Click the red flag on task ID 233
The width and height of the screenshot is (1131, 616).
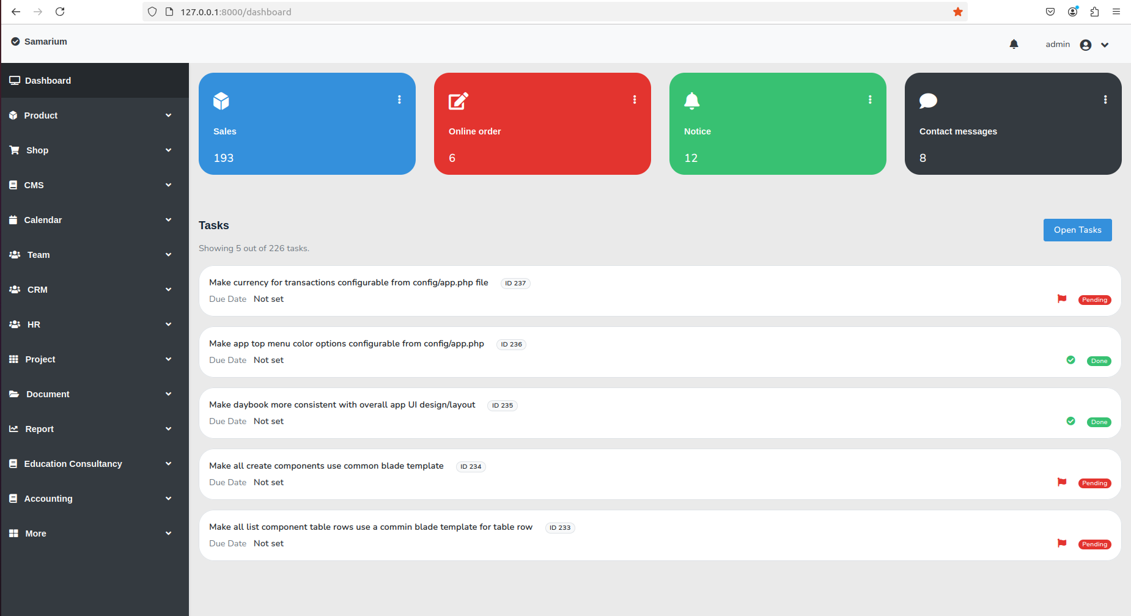pyautogui.click(x=1062, y=543)
